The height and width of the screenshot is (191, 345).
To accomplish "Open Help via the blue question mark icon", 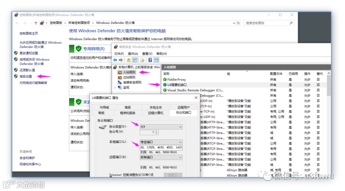I will click(150, 60).
